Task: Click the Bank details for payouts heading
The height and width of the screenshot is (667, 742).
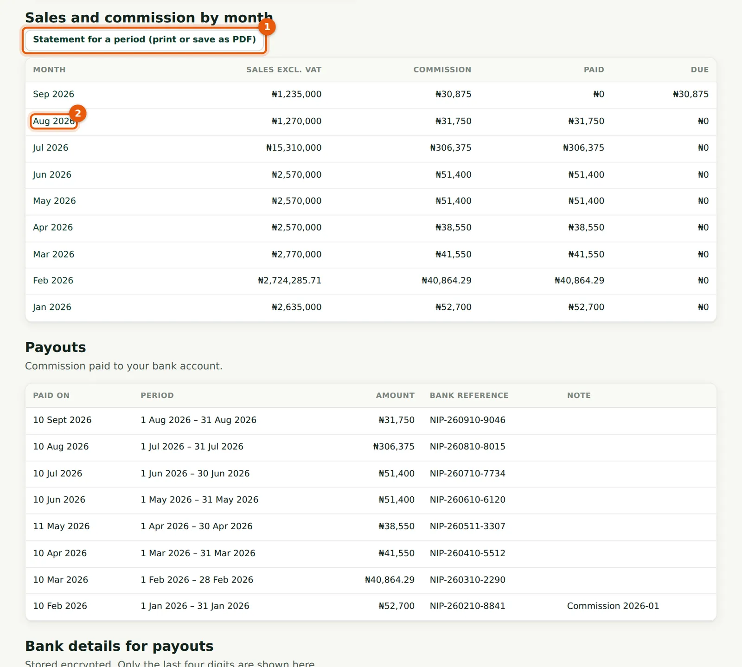Action: pos(119,646)
